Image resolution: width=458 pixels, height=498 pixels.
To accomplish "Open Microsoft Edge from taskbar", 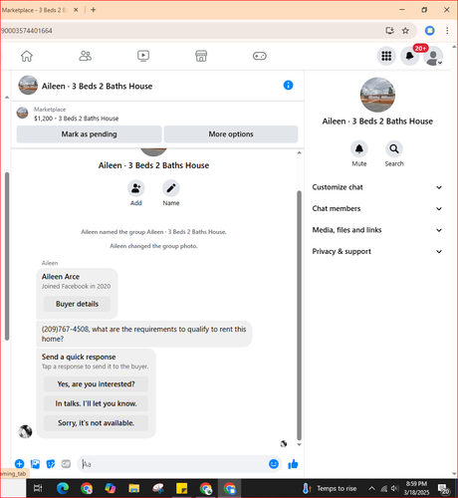I will coord(63,488).
